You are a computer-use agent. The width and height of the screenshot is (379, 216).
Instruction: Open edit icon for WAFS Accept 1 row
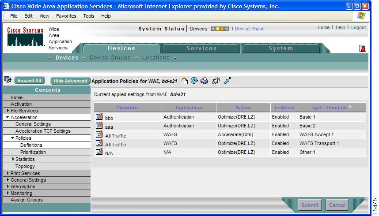[x=99, y=134]
